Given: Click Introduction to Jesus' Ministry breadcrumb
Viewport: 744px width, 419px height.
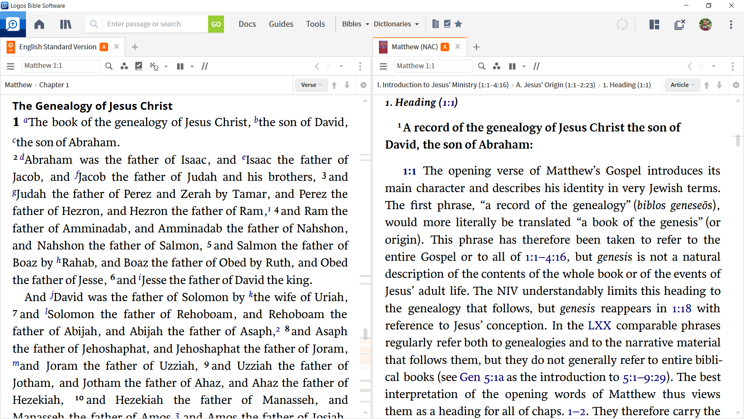Looking at the screenshot, I should (443, 85).
